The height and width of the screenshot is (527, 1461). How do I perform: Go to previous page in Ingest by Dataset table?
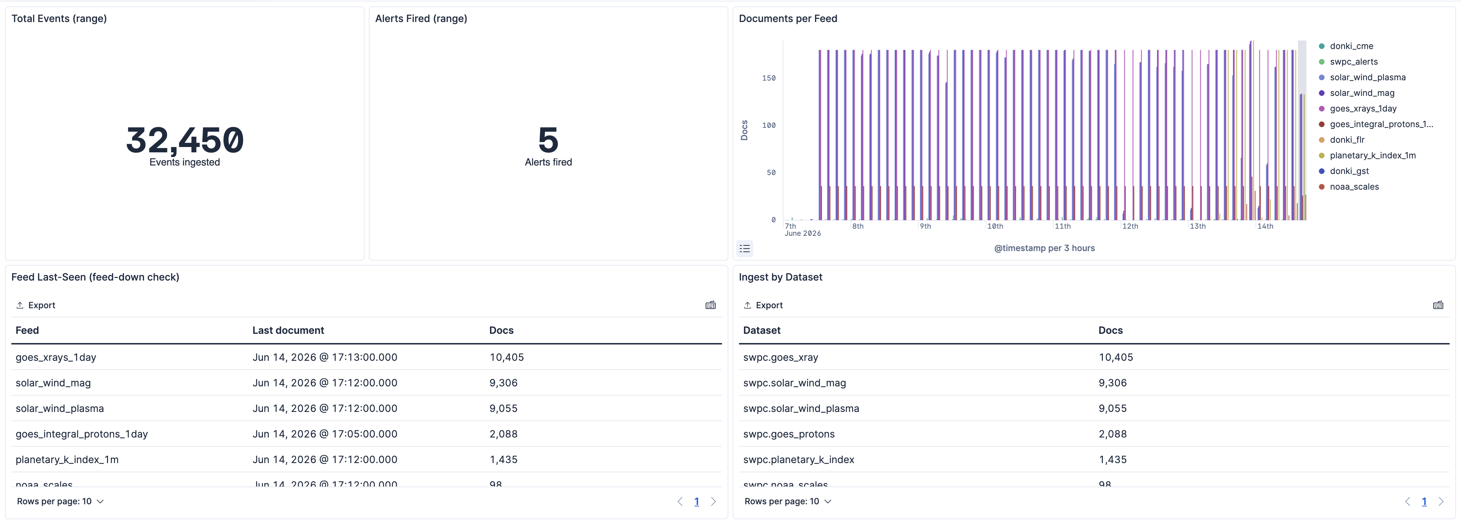point(1408,501)
